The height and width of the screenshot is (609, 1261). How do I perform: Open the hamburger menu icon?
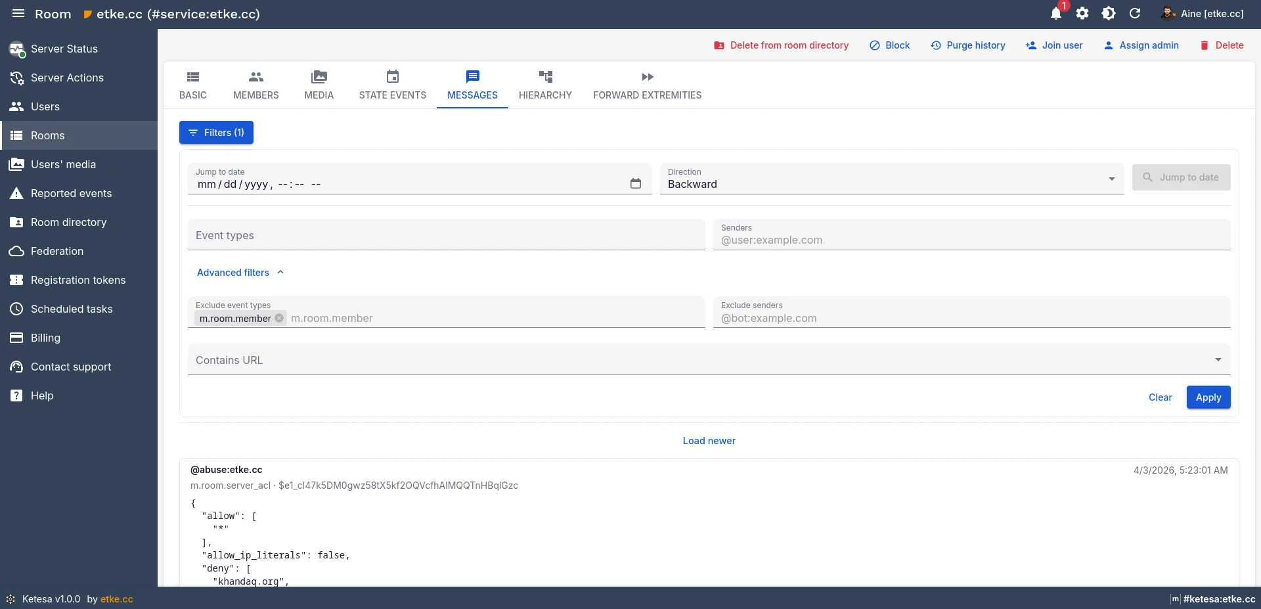pos(18,14)
